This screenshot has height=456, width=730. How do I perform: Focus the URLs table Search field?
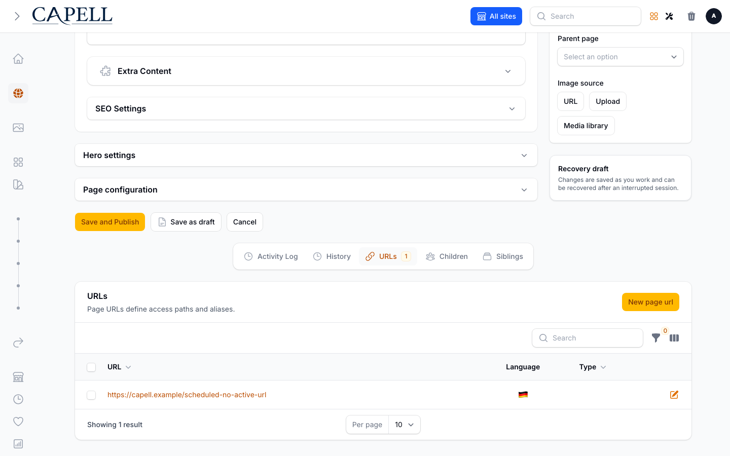[588, 338]
